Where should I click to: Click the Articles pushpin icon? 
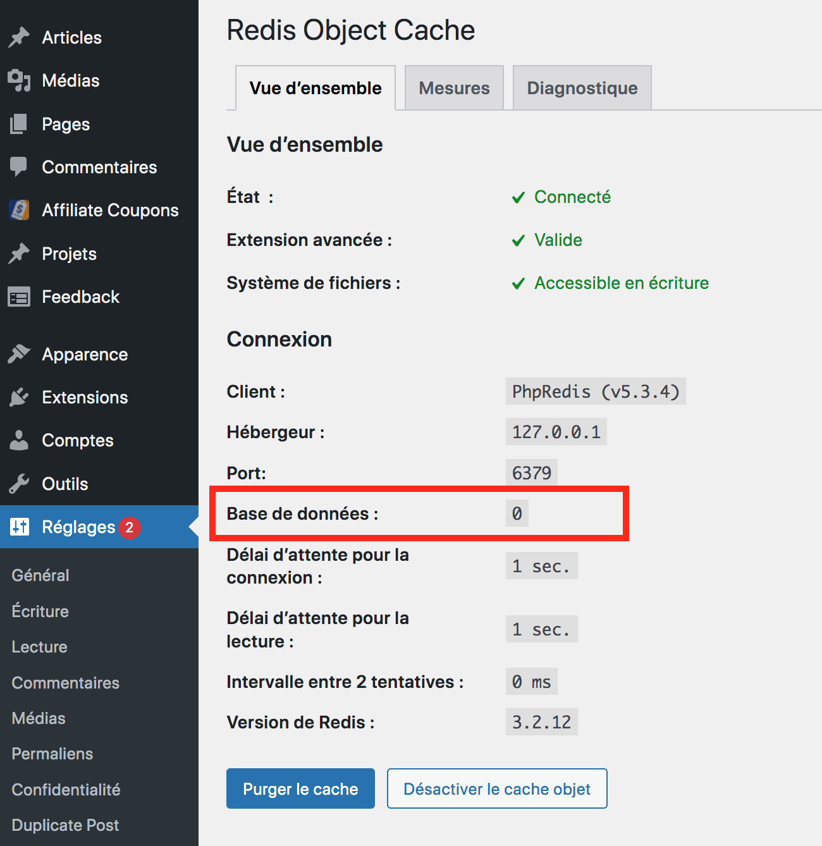(x=19, y=37)
